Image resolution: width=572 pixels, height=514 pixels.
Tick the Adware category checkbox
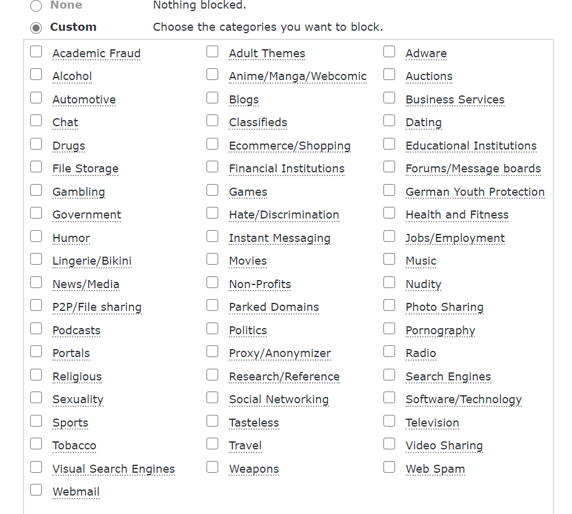(x=389, y=52)
